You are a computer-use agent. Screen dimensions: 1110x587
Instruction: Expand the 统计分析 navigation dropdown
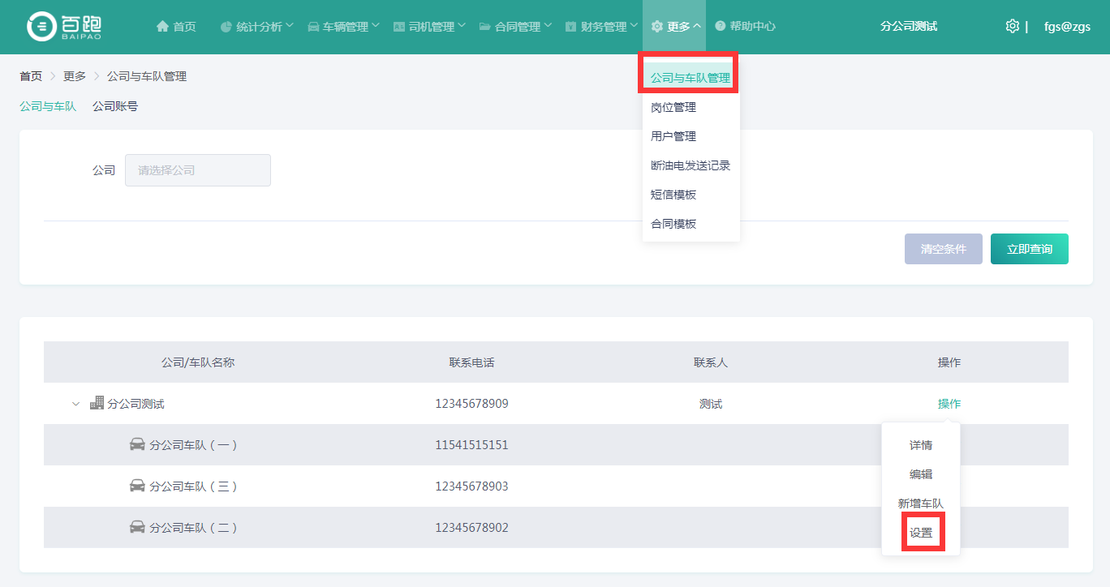pos(256,27)
